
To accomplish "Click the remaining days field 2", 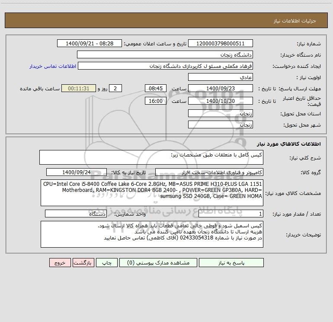I will coord(115,88).
